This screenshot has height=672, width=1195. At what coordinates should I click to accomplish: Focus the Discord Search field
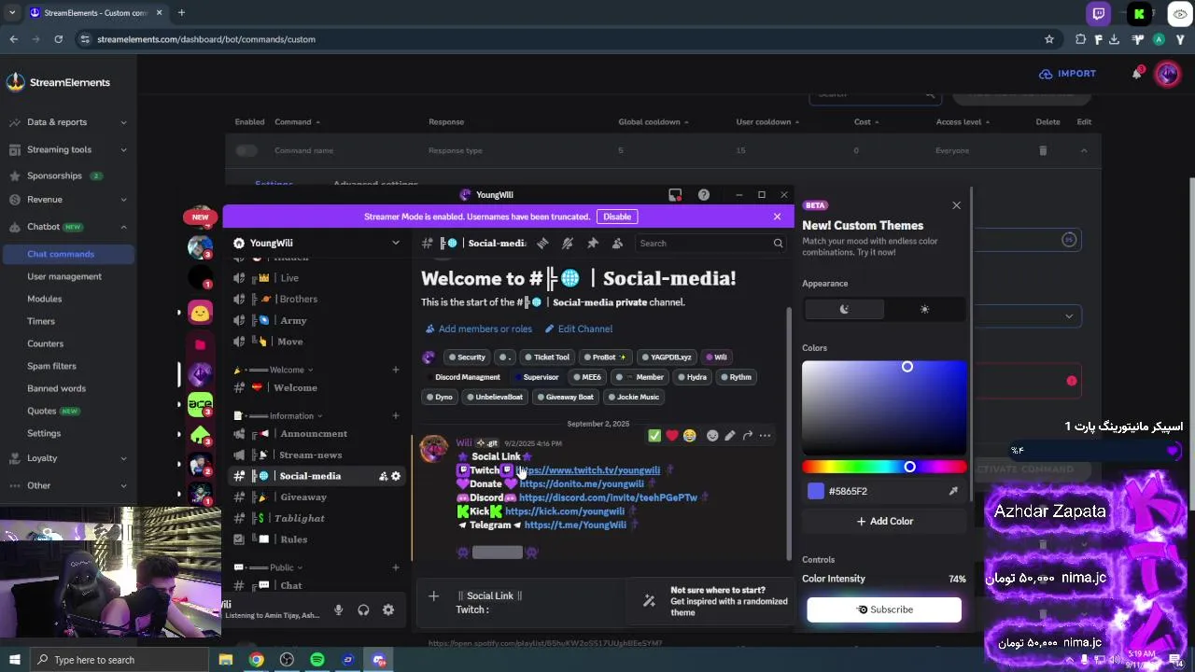click(710, 243)
